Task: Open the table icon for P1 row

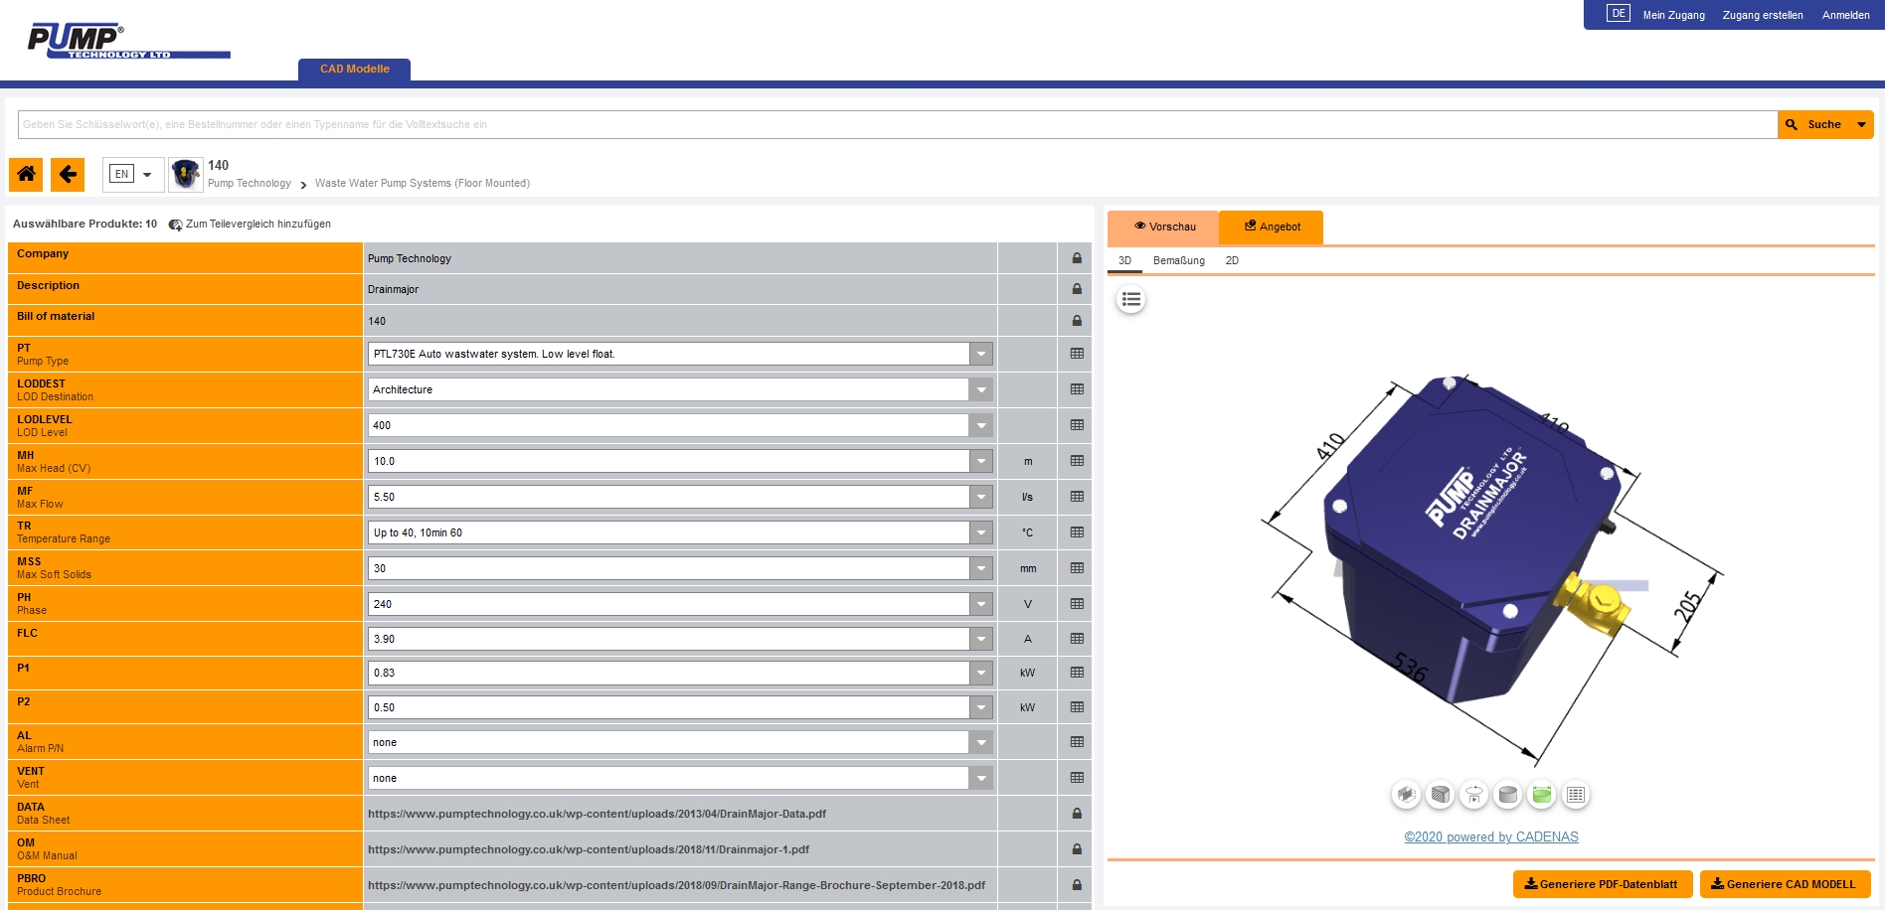Action: tap(1077, 673)
